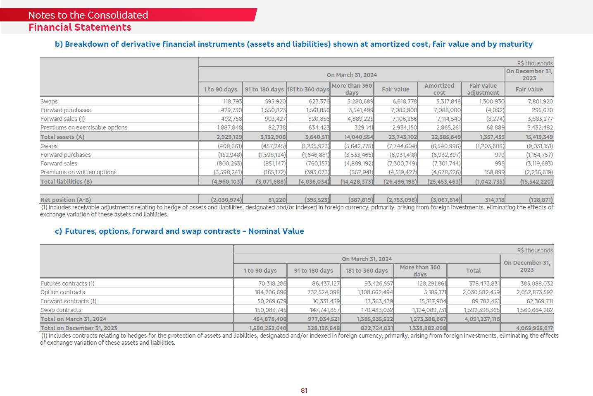Click 'Futures contracts (1)' row label
The width and height of the screenshot is (593, 396).
pos(67,283)
